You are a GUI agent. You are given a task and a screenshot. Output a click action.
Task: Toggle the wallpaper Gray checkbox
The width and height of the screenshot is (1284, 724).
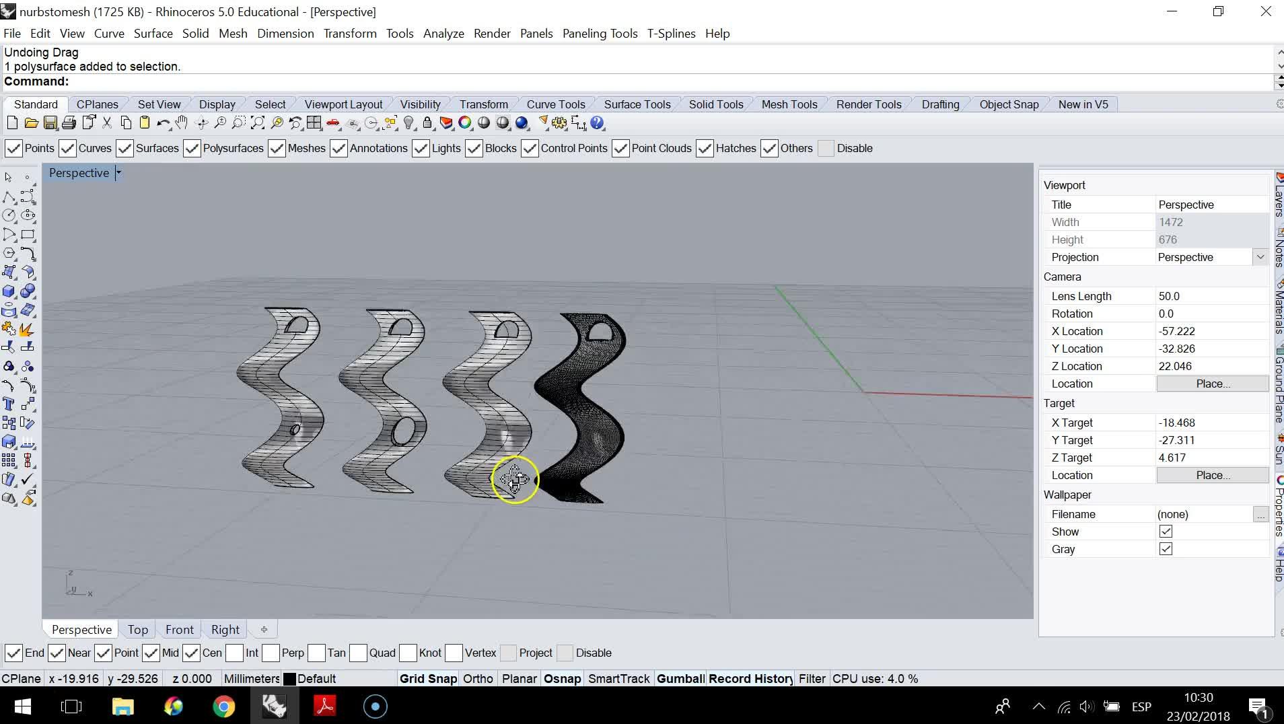click(1166, 549)
